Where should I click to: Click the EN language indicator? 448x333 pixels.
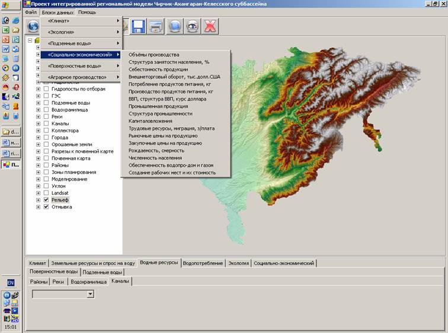point(11,283)
